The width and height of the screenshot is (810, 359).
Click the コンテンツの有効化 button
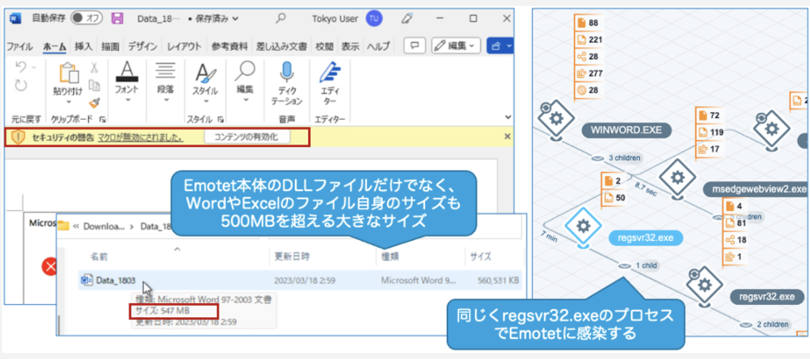click(x=247, y=137)
